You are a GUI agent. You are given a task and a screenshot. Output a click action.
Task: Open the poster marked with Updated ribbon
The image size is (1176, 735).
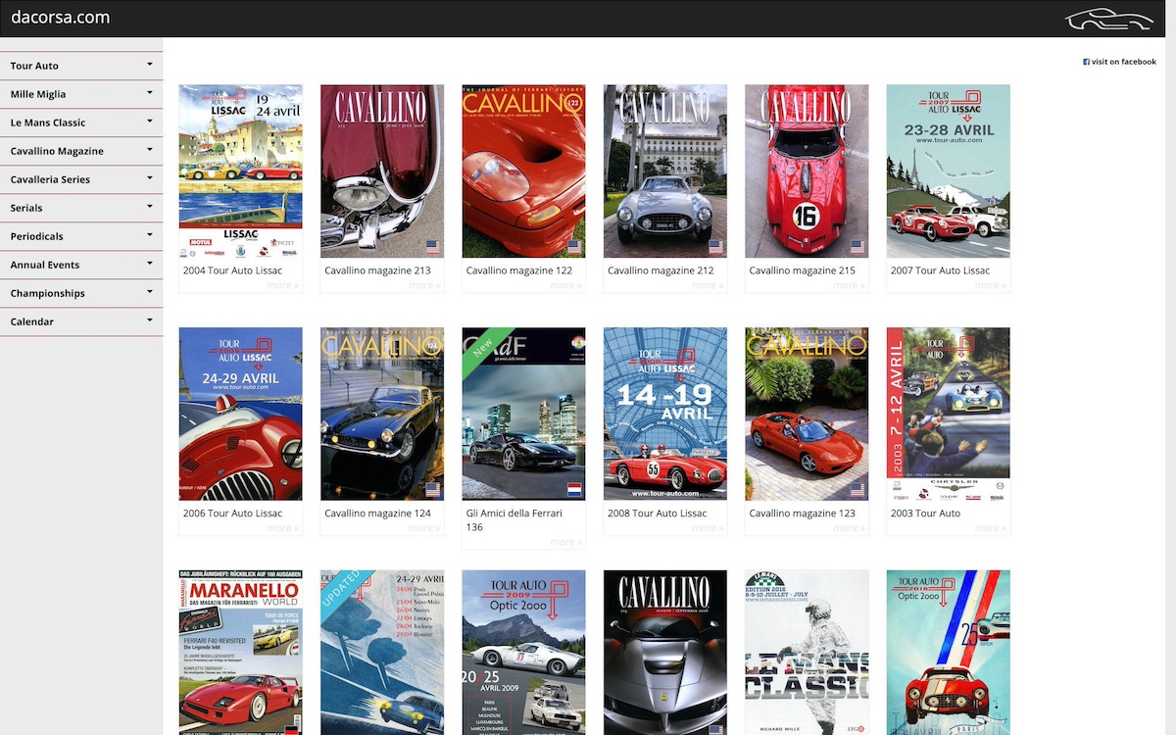tap(382, 653)
